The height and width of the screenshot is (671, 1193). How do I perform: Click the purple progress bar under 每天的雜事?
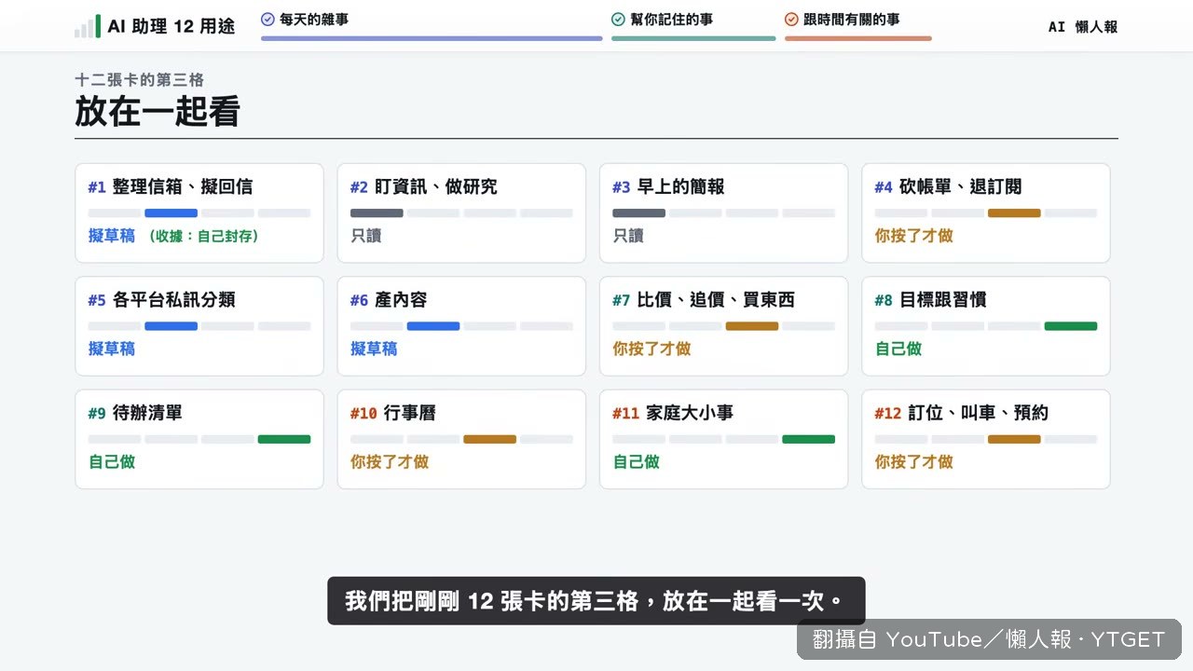432,38
